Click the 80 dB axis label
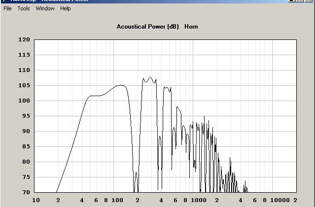The image size is (315, 207). 26,162
